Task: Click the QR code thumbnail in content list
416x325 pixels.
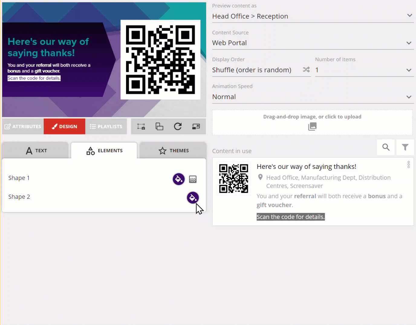Action: (234, 179)
